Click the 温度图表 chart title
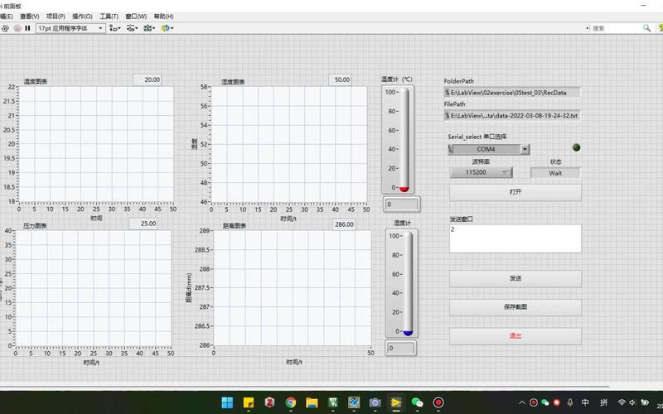 click(36, 81)
